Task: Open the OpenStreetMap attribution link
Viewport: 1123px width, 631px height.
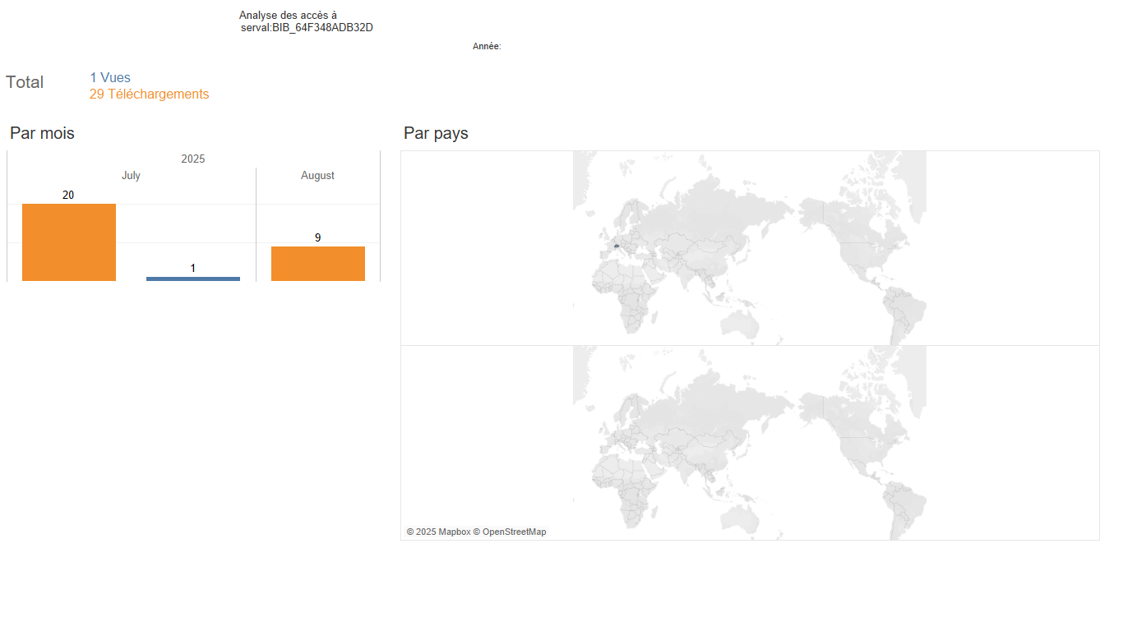Action: [510, 532]
